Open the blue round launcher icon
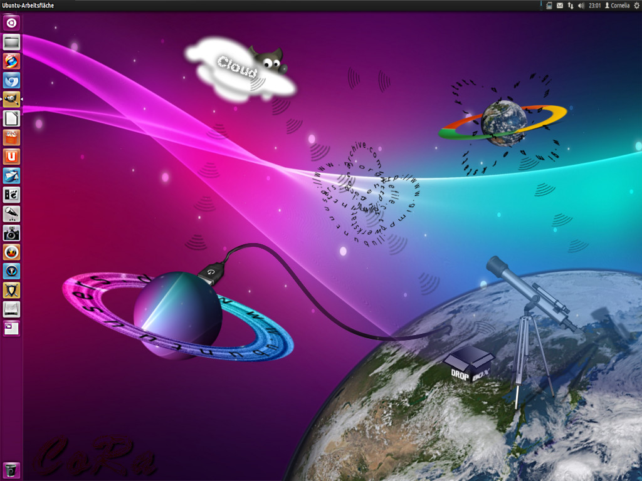This screenshot has height=481, width=642. click(x=11, y=271)
